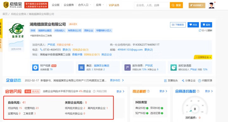This screenshot has width=228, height=122.
Task: Open 同电话企业(3) link
Action: pos(80,50)
